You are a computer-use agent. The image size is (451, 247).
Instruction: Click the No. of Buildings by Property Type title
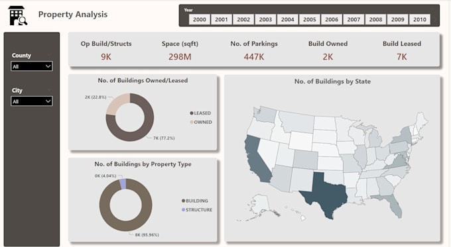point(143,164)
